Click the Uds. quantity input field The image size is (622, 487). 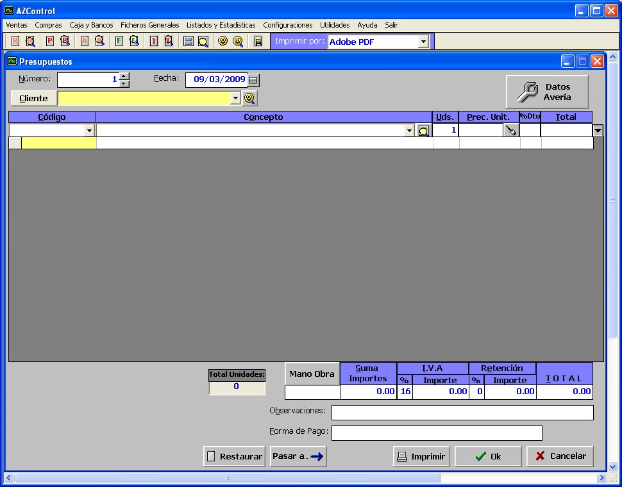click(x=445, y=130)
